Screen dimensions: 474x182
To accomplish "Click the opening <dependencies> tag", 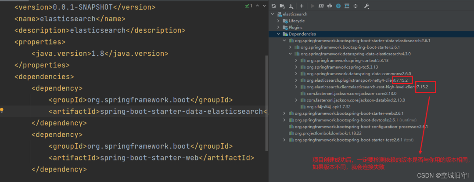I will tap(44, 76).
